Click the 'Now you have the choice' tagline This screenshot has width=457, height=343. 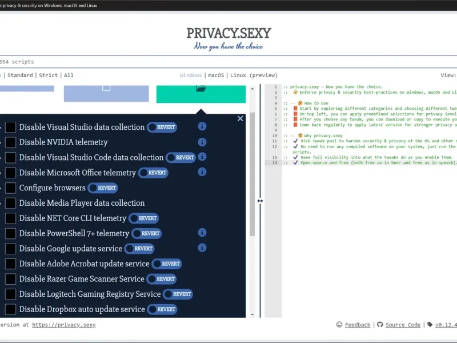coord(228,46)
